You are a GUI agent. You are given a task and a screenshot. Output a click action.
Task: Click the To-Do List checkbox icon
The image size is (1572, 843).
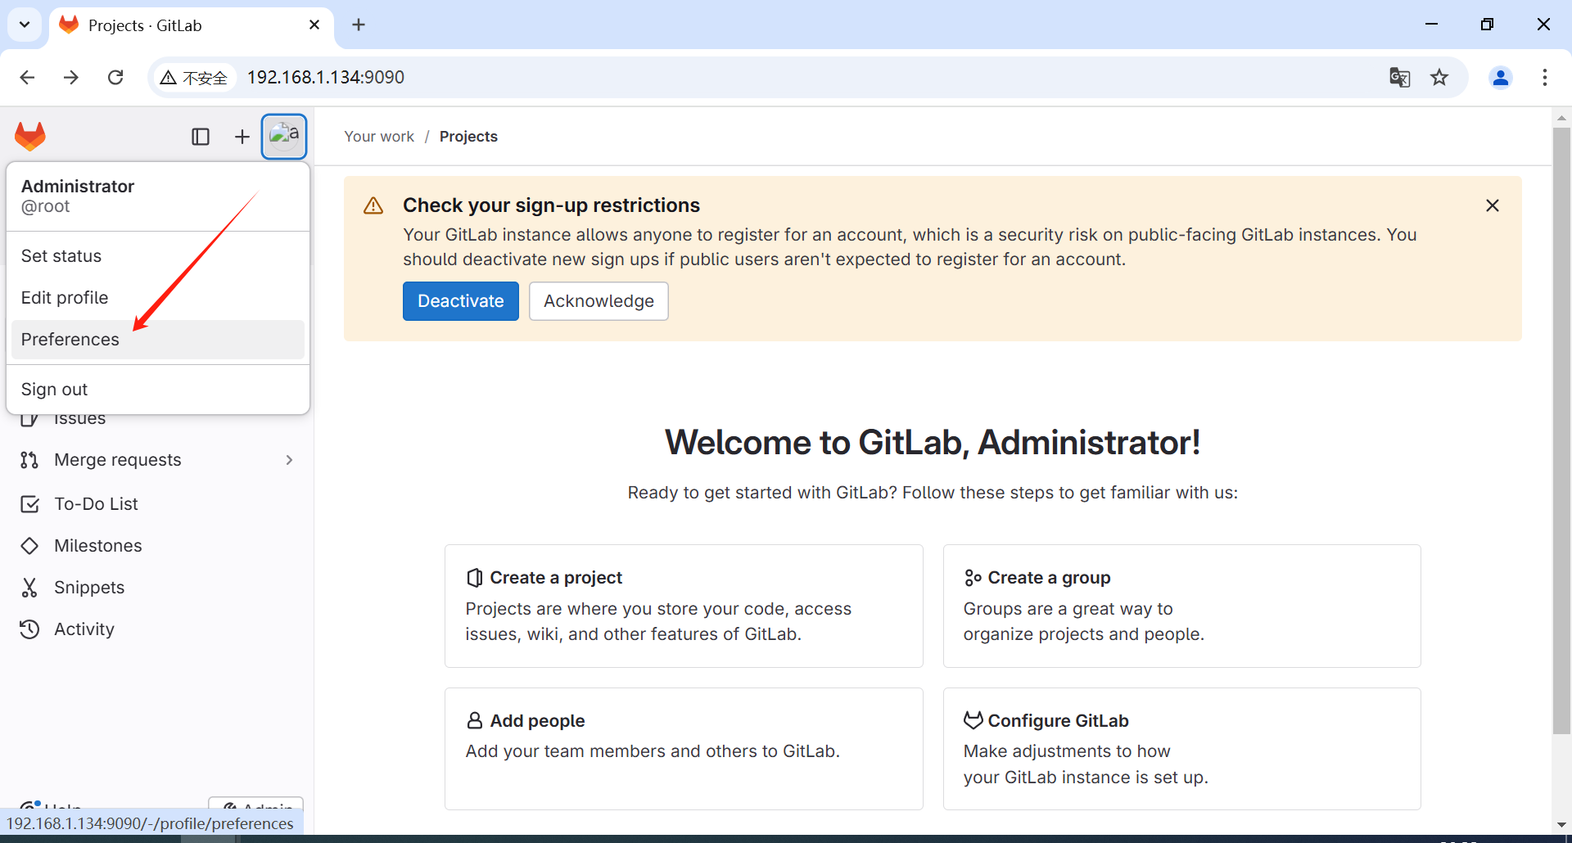29,504
